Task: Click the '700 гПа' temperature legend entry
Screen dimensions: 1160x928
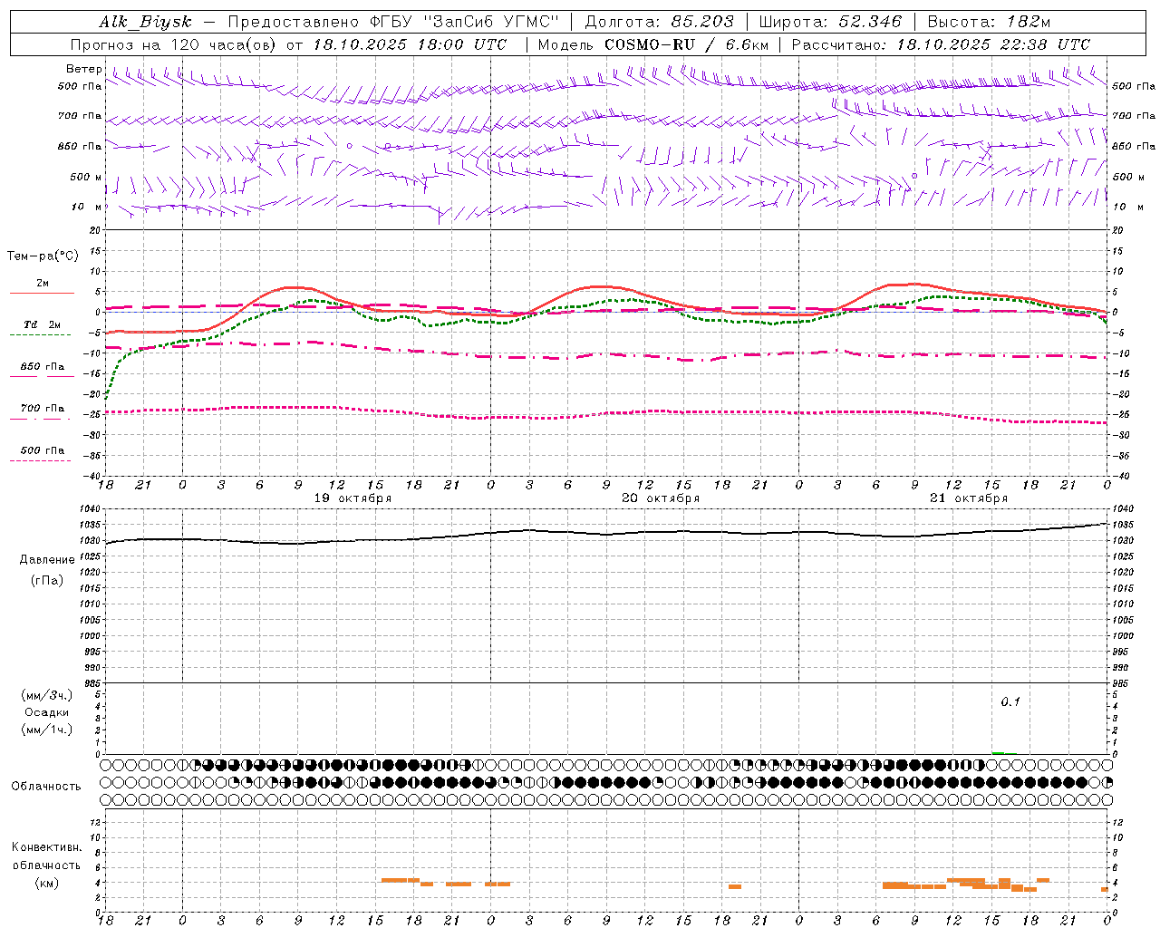Action: point(43,409)
